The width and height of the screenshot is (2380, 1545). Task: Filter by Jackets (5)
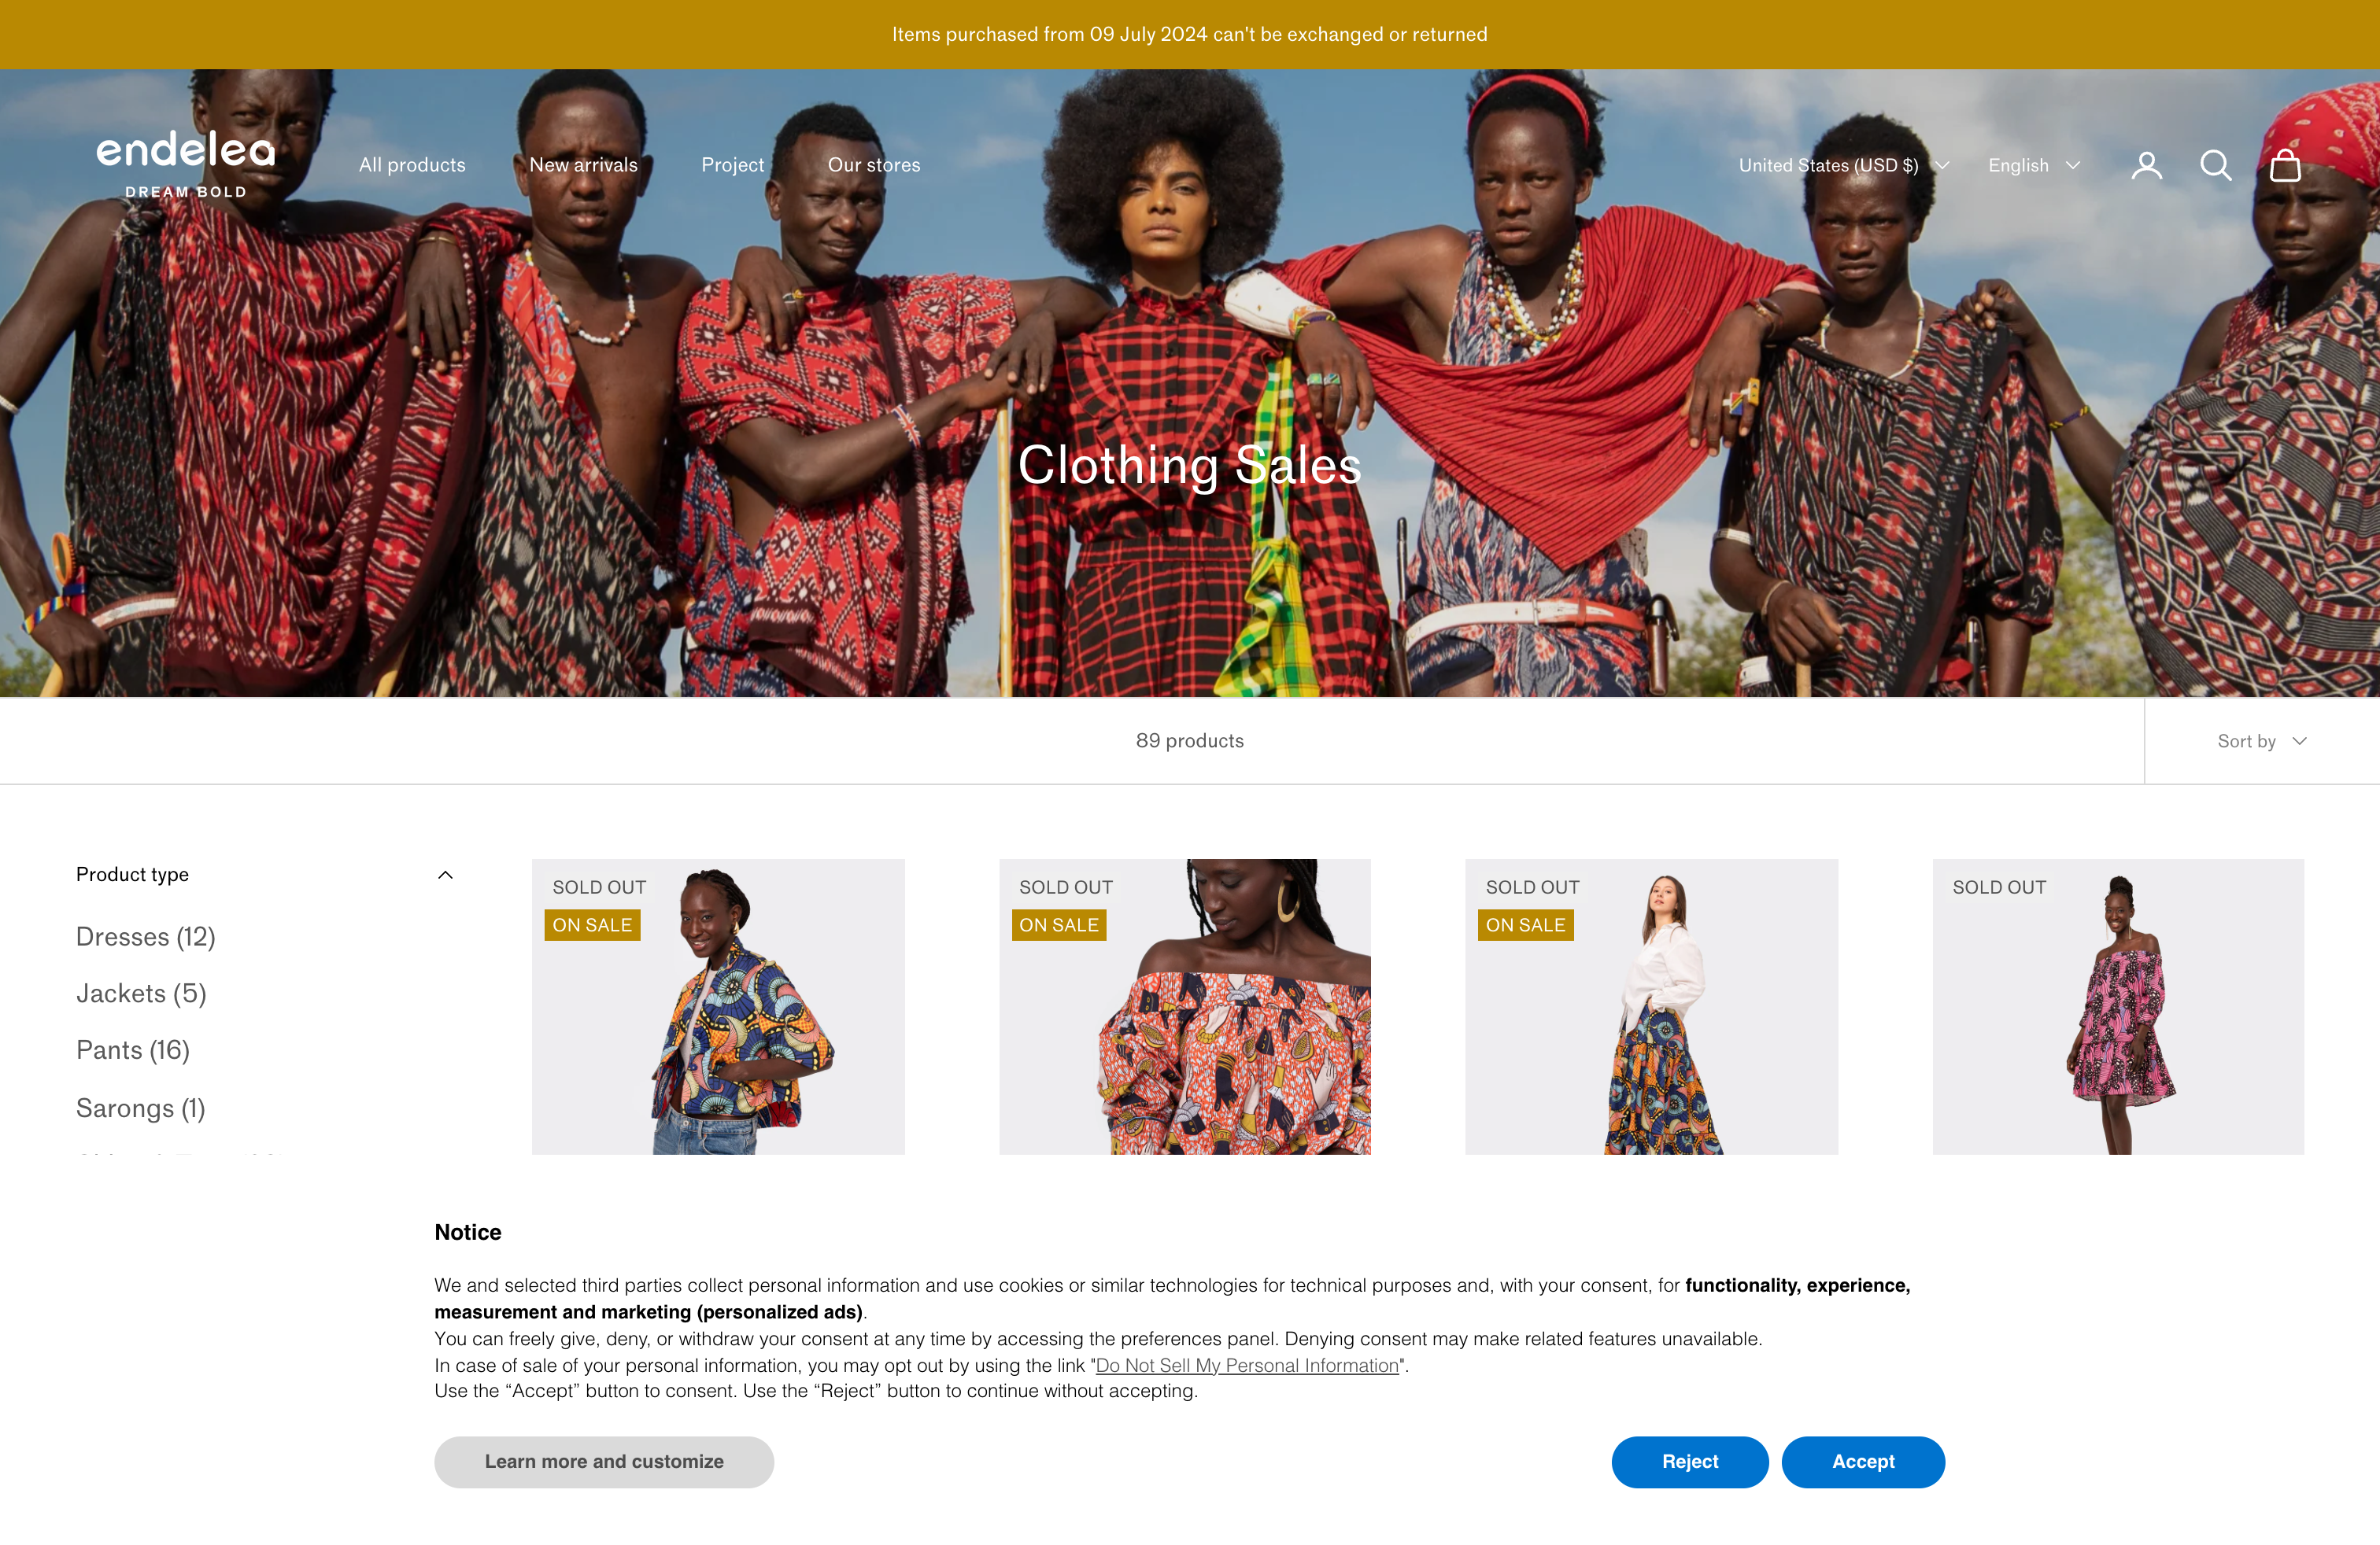(141, 994)
